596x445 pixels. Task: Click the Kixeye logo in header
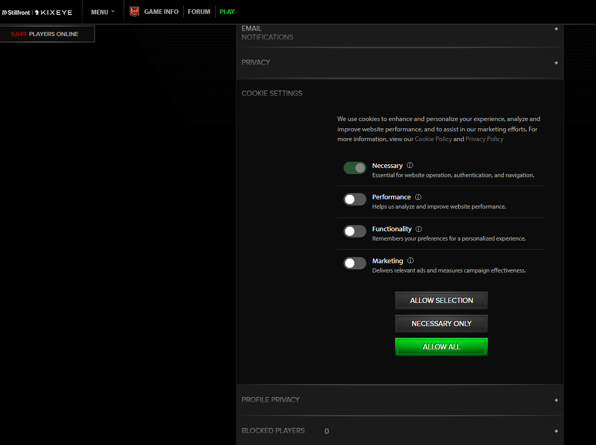(x=54, y=12)
